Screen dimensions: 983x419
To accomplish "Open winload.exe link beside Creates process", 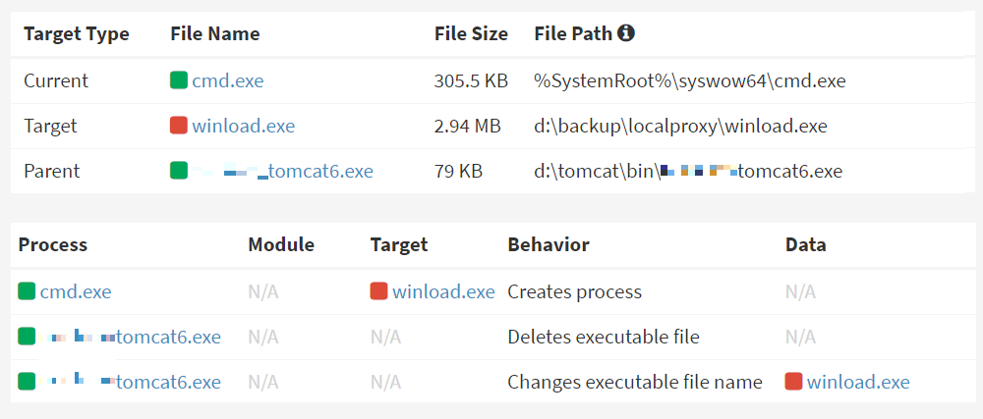I will [443, 292].
